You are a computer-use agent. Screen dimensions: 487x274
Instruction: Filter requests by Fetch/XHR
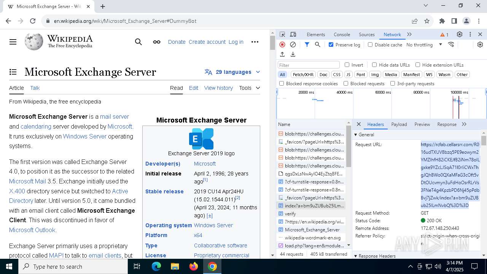(303, 75)
